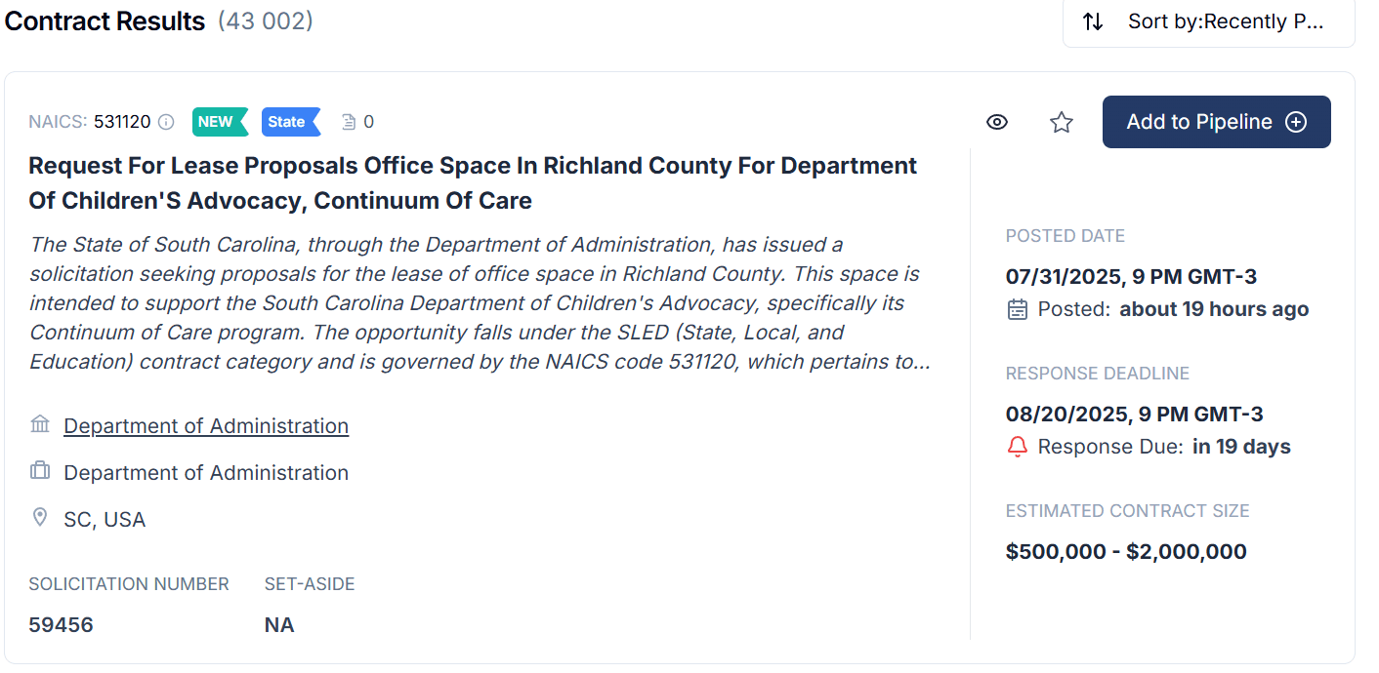Screen dimensions: 1379x673
Task: Select the NEW status badge
Action: [219, 121]
